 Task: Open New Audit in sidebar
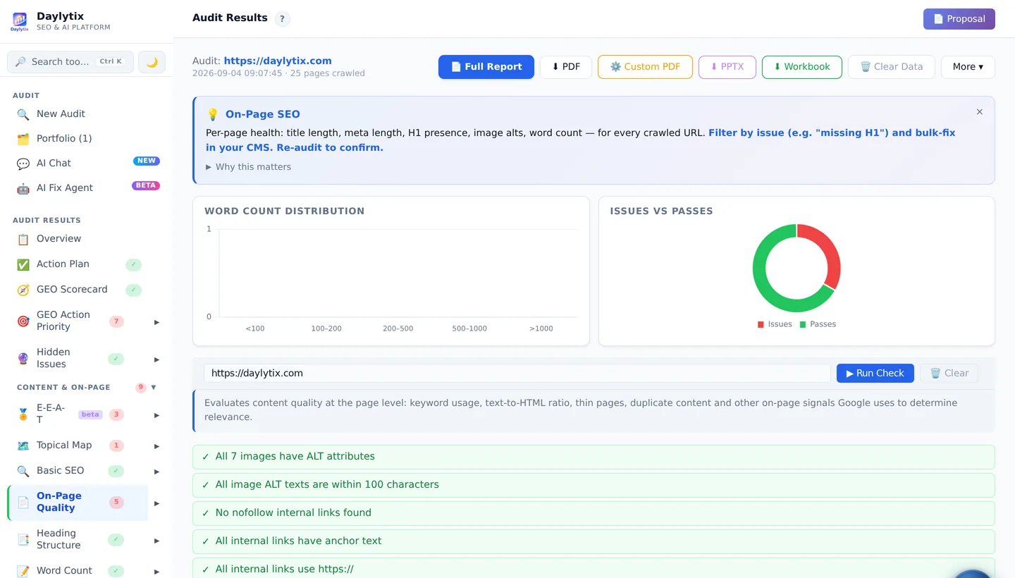(x=61, y=113)
